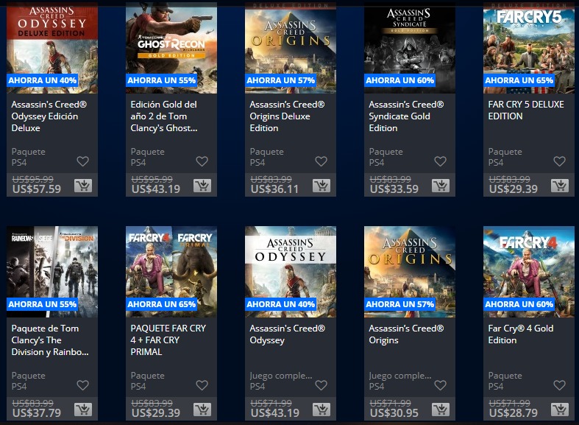Open Rainbow Six Siege and Division cover image

click(52, 272)
